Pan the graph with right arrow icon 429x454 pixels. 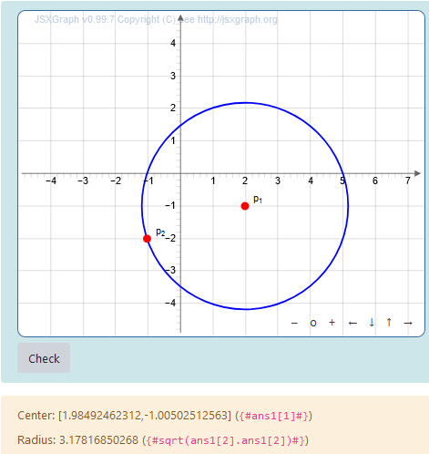click(408, 323)
